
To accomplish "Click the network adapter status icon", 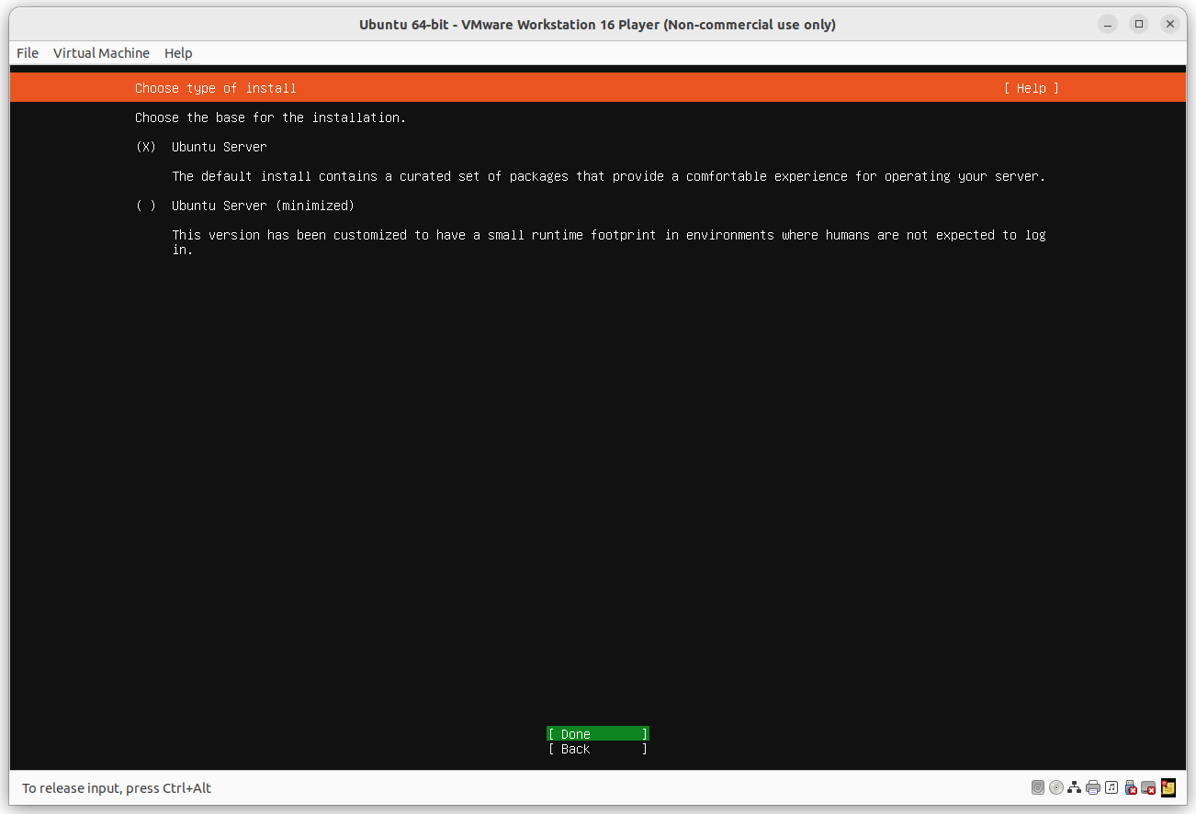I will click(1075, 787).
